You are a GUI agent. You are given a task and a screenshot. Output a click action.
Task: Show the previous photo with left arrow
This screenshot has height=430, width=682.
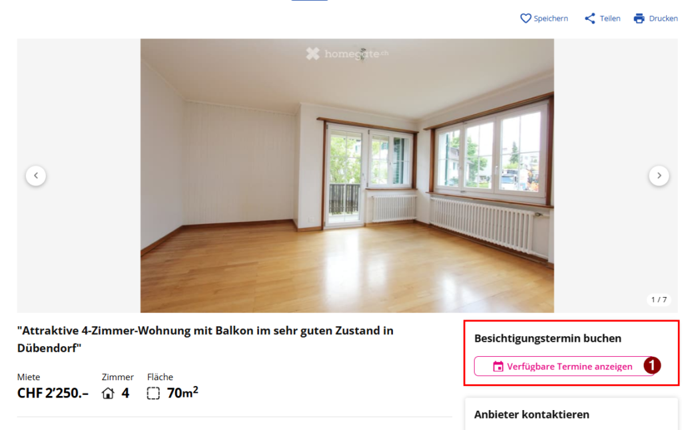(x=36, y=175)
